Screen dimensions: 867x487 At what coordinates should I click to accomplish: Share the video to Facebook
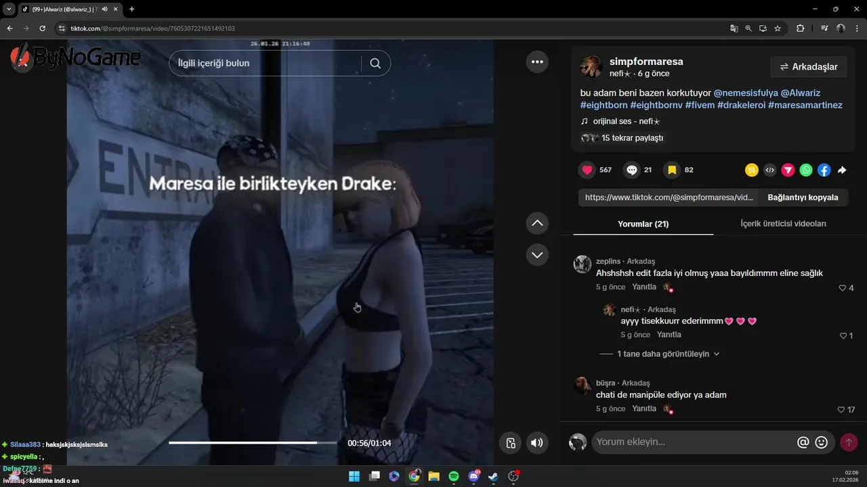pos(824,170)
